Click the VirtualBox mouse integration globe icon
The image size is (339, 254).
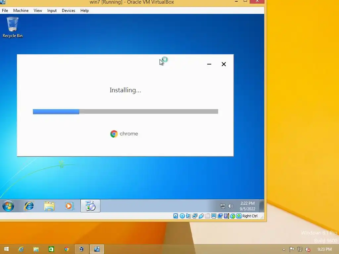[x=233, y=216]
